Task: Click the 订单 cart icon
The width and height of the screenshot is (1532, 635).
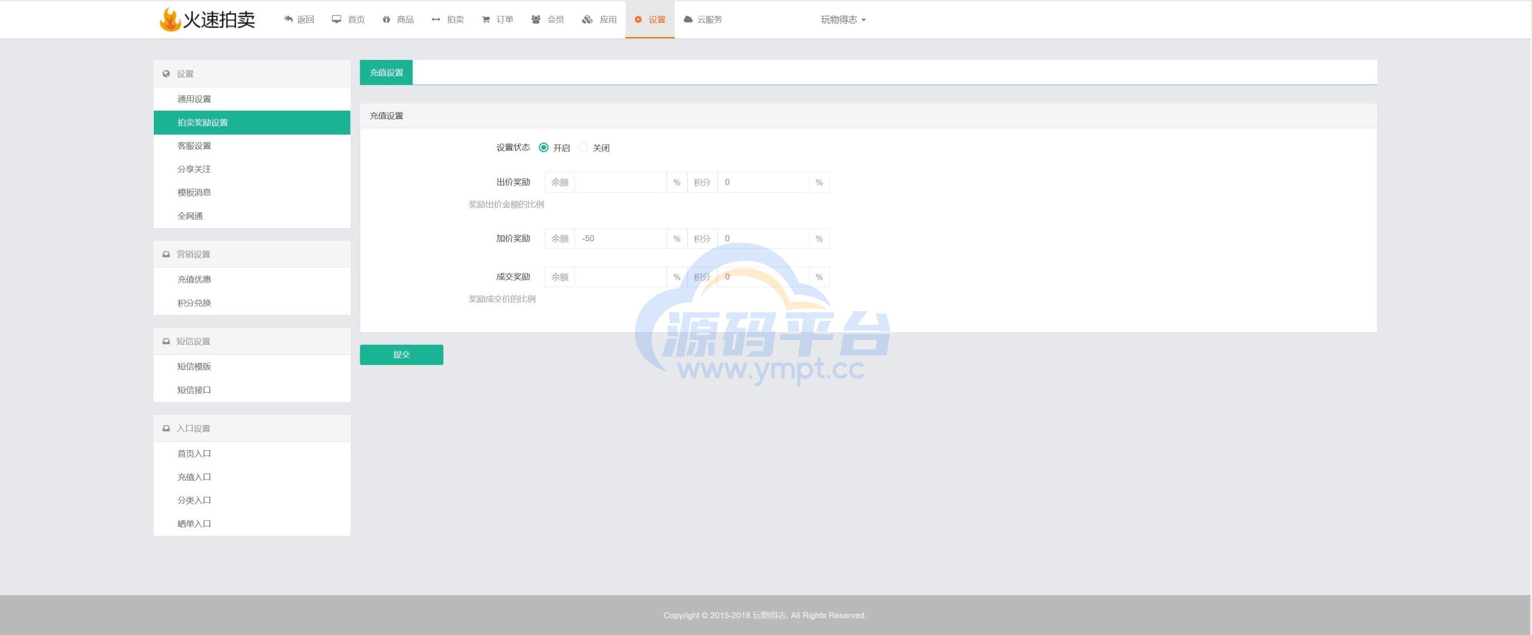Action: point(486,19)
